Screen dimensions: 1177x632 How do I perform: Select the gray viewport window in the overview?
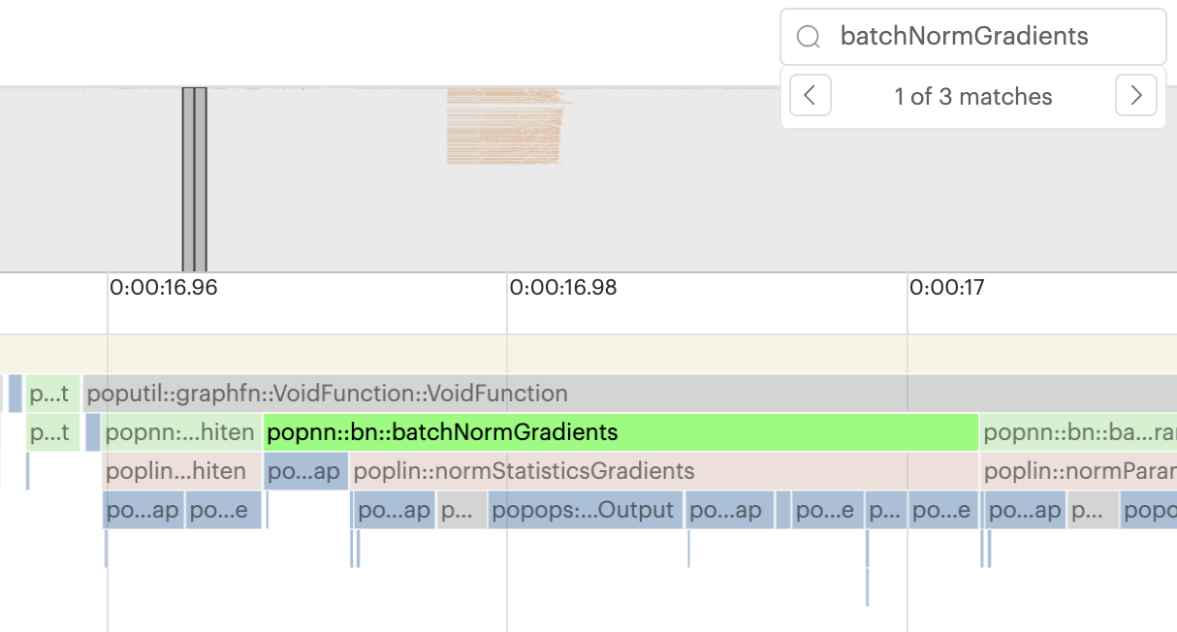194,179
